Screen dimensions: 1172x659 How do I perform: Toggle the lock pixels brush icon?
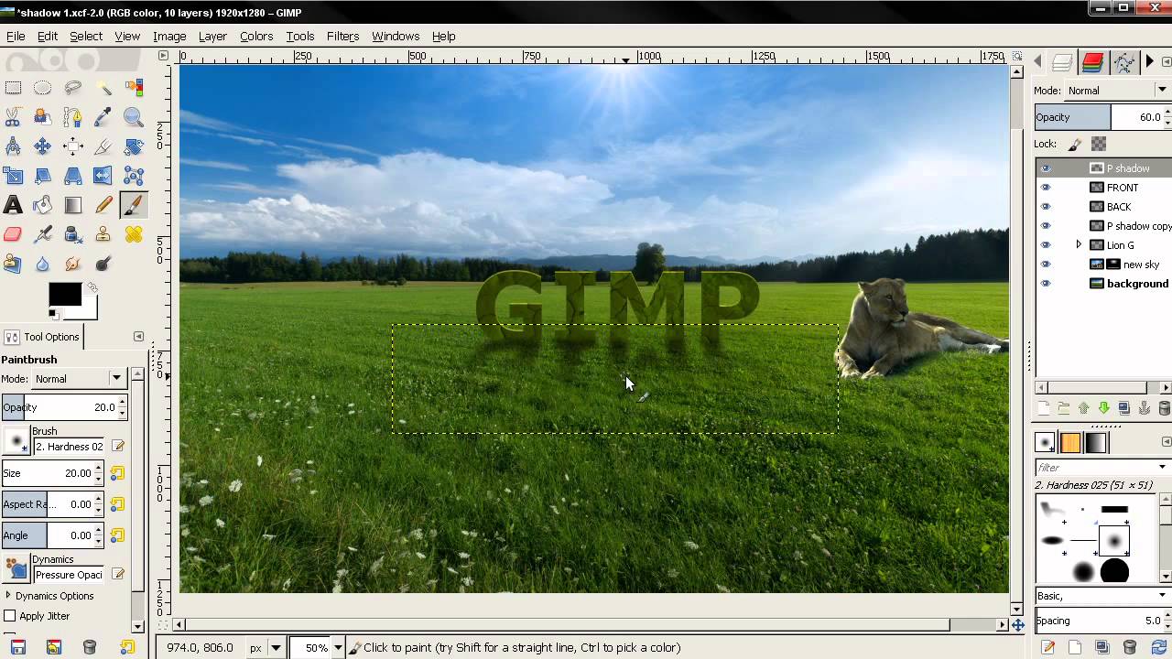[1076, 144]
